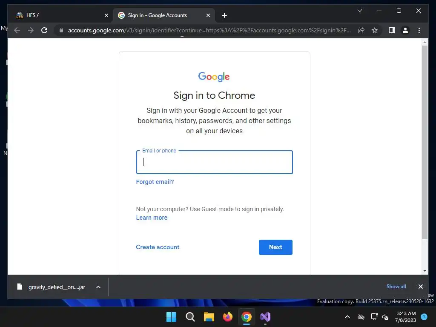Open the clock showing 3:43 AM
Image resolution: width=436 pixels, height=327 pixels.
[x=406, y=317]
